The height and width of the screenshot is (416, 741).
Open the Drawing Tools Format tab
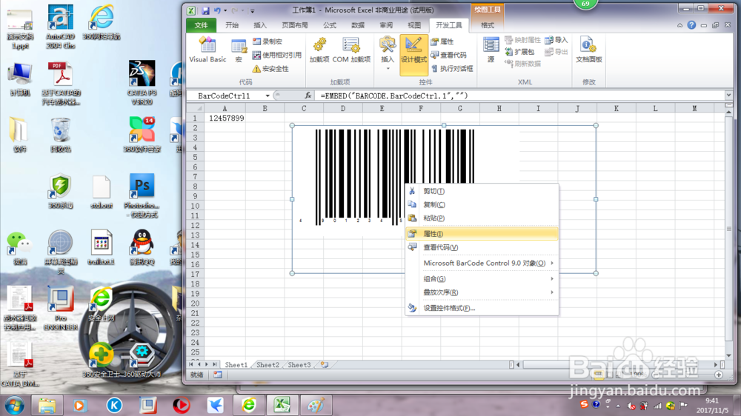pos(488,25)
